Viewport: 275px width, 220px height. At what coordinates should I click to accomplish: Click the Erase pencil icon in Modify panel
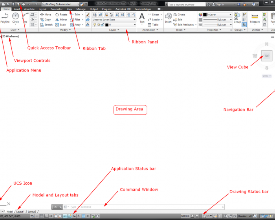[x=88, y=15]
